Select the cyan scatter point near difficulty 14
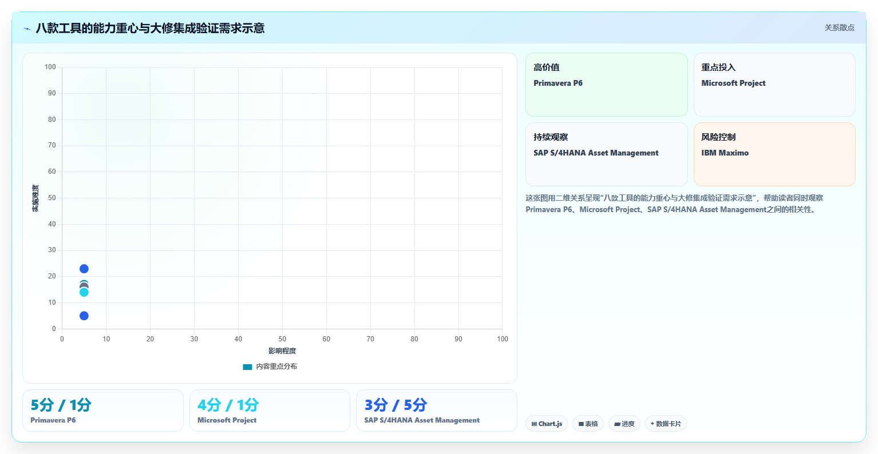 (84, 292)
